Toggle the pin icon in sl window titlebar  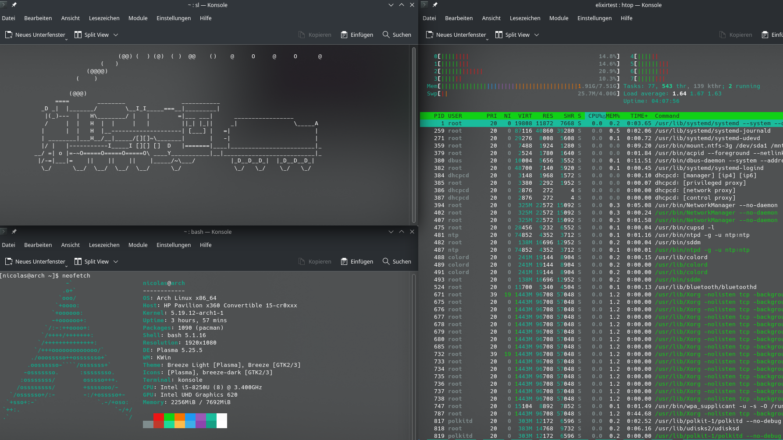tap(14, 5)
